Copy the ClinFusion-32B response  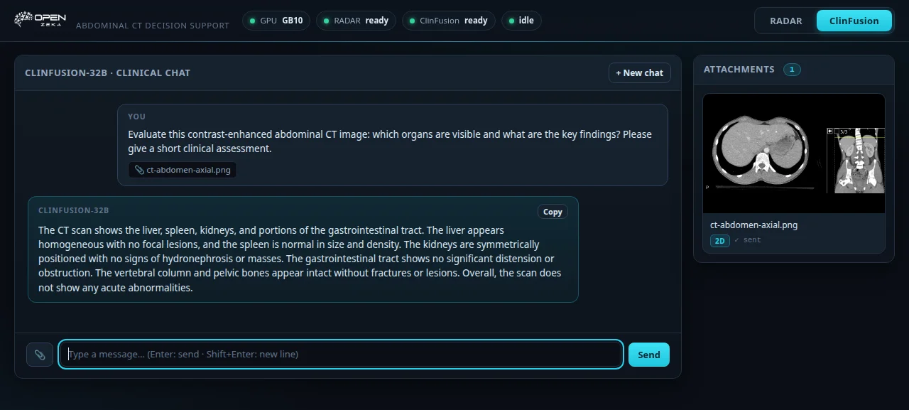553,212
